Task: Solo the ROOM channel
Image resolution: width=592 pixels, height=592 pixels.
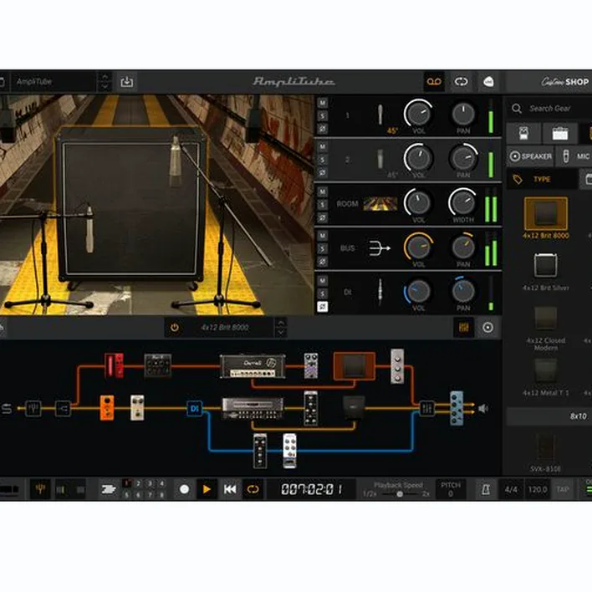Action: click(x=323, y=205)
